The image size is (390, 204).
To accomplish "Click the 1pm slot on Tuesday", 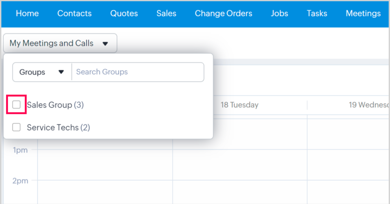I will click(240, 165).
